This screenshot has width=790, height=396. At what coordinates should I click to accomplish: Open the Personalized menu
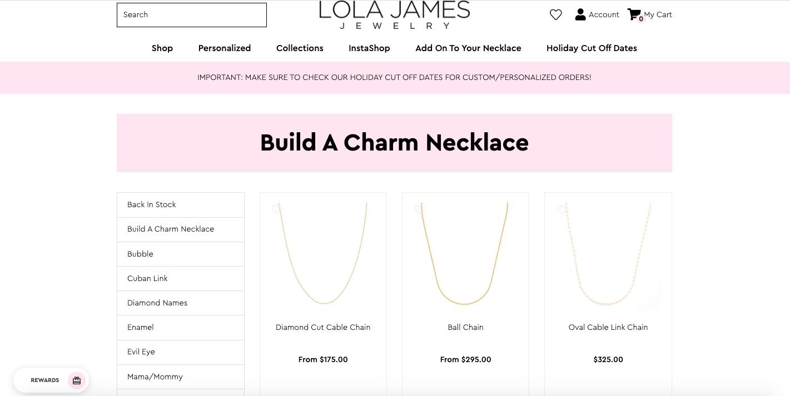coord(225,48)
